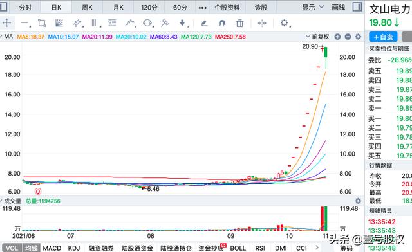Select the rectangle drawing tool

click(42, 23)
